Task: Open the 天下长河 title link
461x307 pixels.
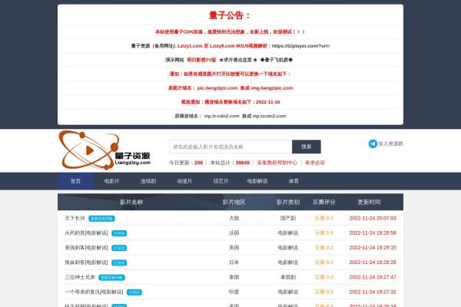Action: tap(75, 218)
